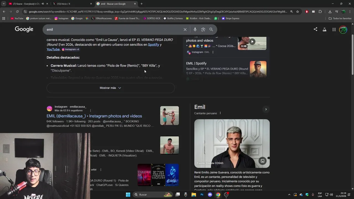Open the bookmarks apps grid icon
Viewport: 354px width, 199px height.
click(x=4, y=19)
